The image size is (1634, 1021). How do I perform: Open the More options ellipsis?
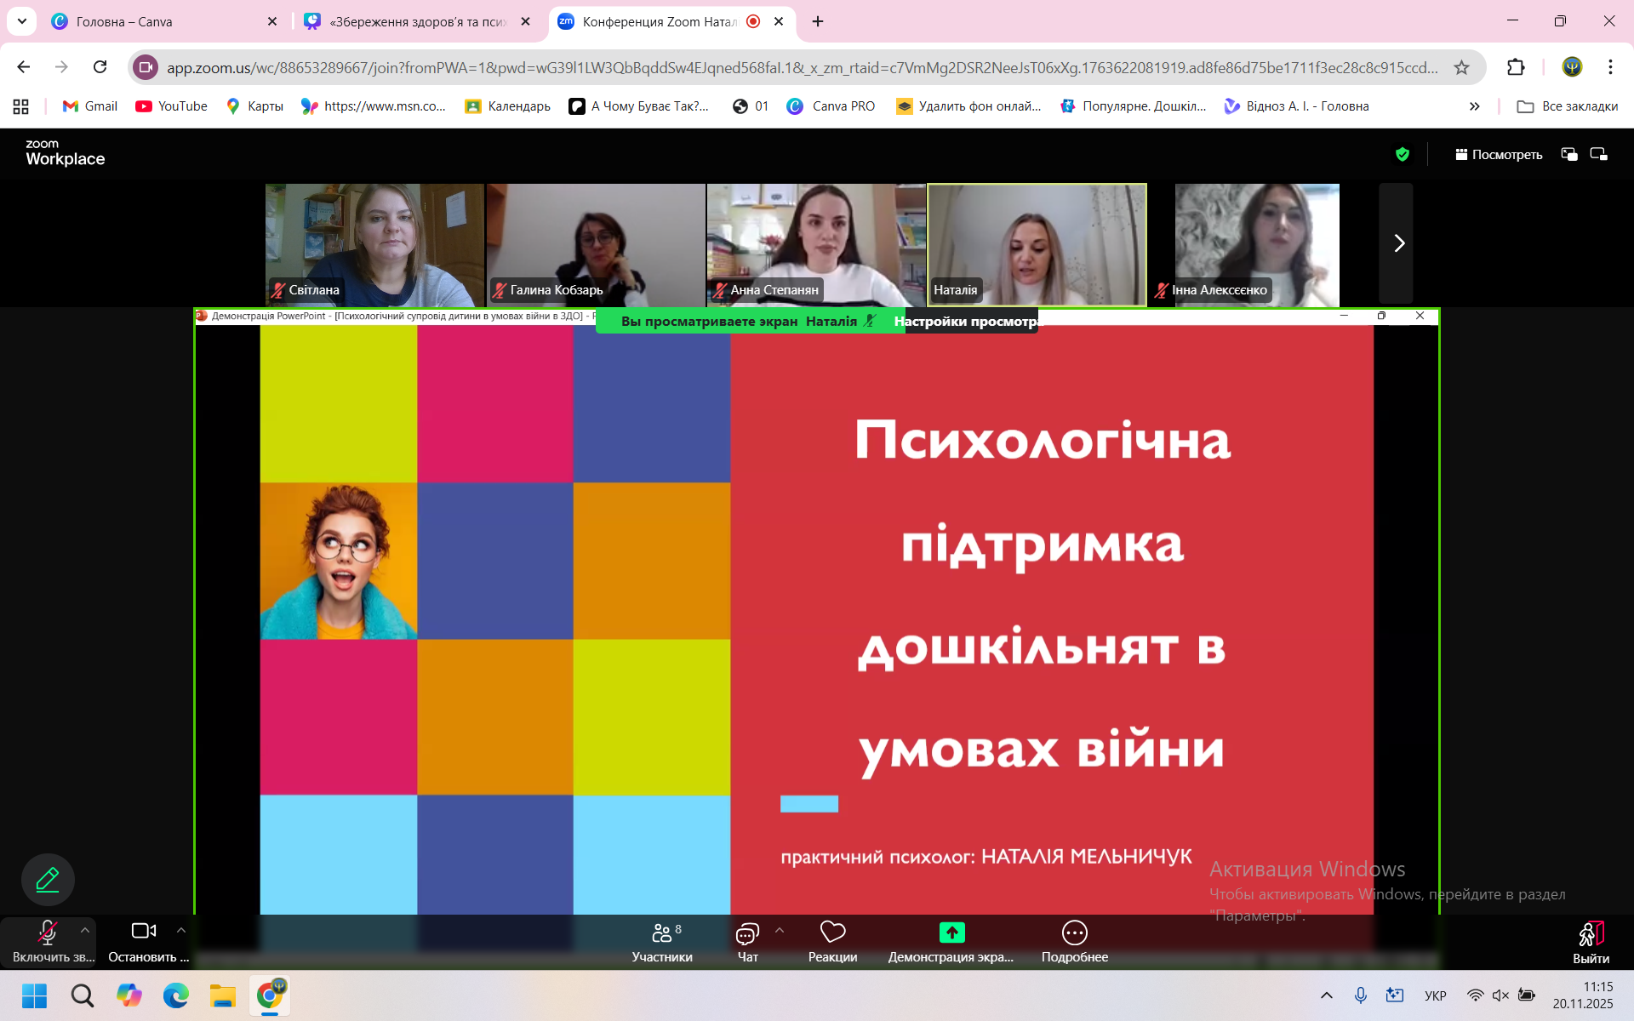click(x=1075, y=933)
